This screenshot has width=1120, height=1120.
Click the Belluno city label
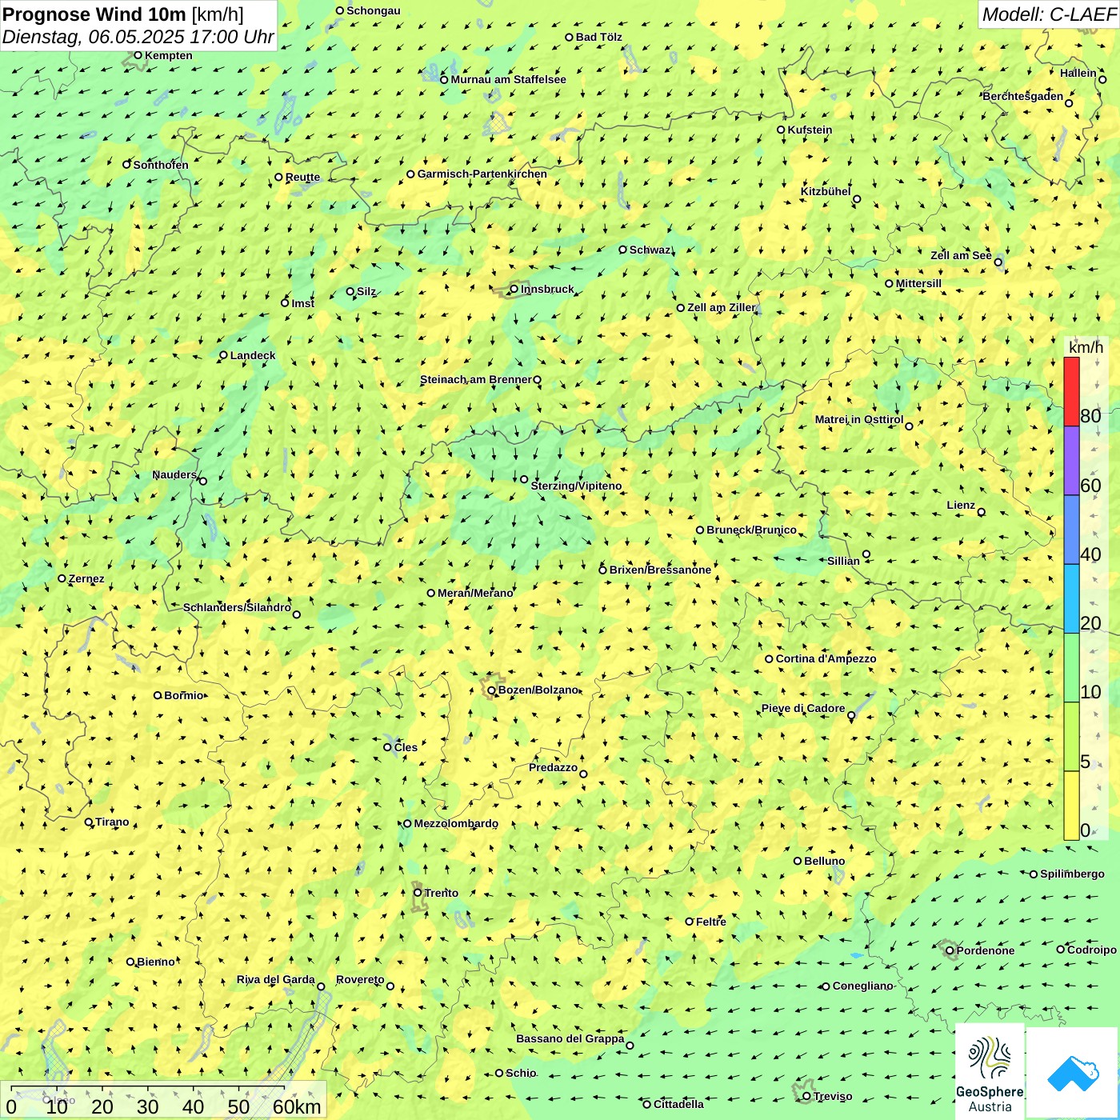824,861
